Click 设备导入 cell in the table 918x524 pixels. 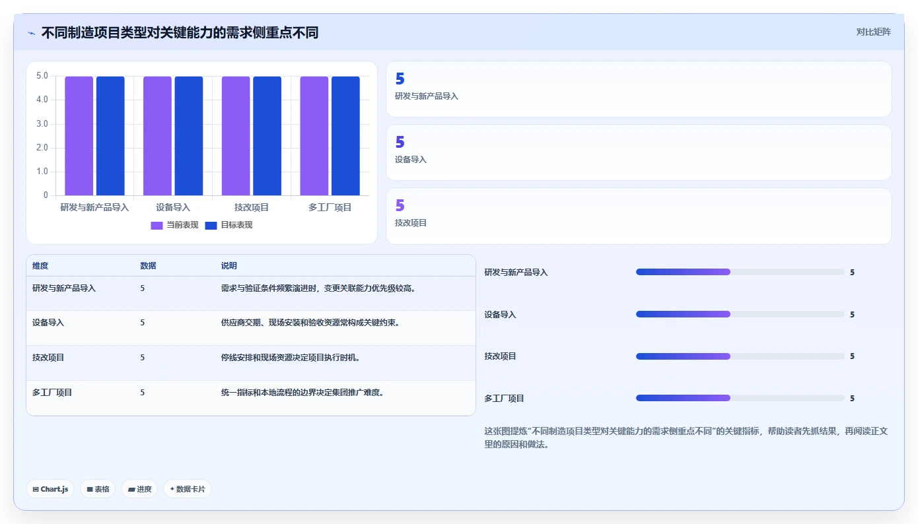pos(48,323)
